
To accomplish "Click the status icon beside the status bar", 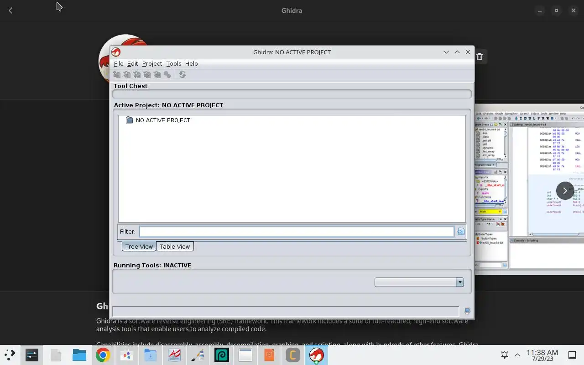I will pos(467,311).
